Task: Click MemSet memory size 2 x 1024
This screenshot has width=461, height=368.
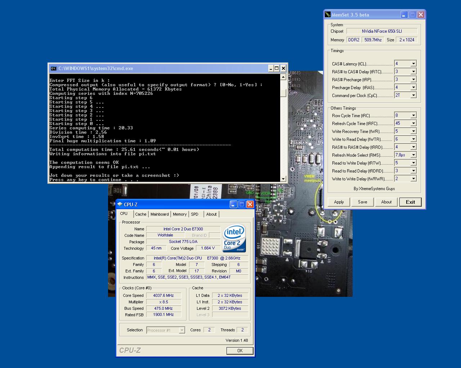Action: click(407, 40)
